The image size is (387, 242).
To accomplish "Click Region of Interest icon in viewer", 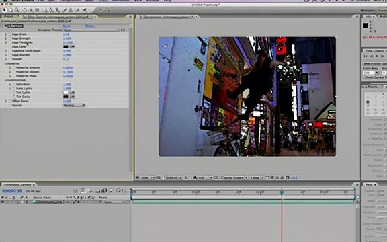I will pos(216,177).
